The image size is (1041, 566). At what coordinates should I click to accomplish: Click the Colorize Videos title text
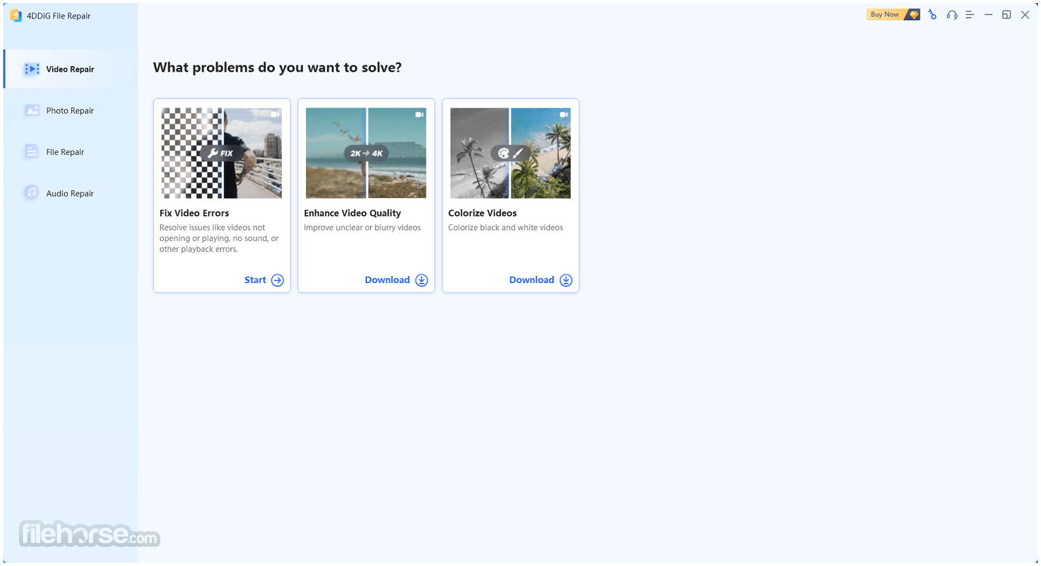pos(482,213)
